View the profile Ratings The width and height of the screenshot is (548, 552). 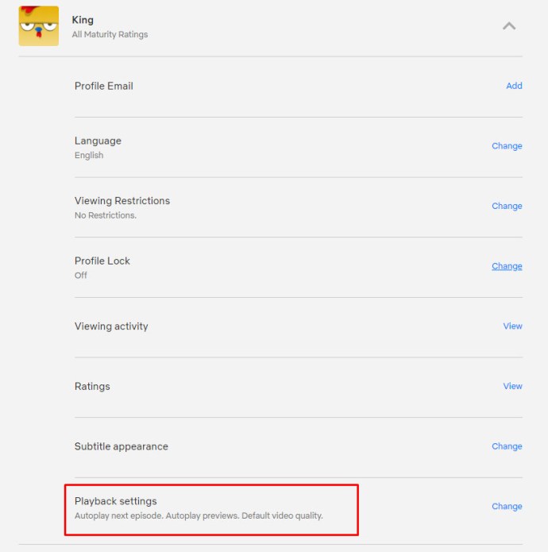click(512, 386)
